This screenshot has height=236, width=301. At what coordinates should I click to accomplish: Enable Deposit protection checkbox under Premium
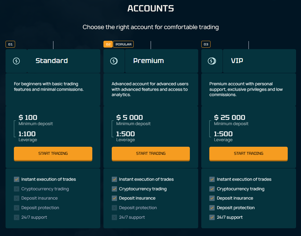[115, 208]
